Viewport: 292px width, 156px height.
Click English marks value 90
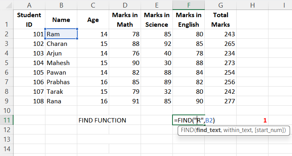coord(189,101)
